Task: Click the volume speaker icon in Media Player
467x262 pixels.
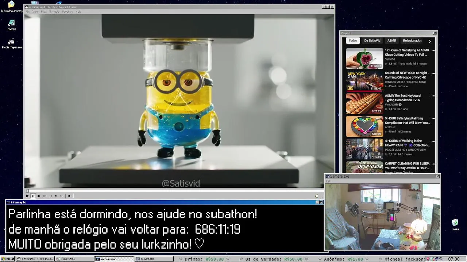Action: 317,196
